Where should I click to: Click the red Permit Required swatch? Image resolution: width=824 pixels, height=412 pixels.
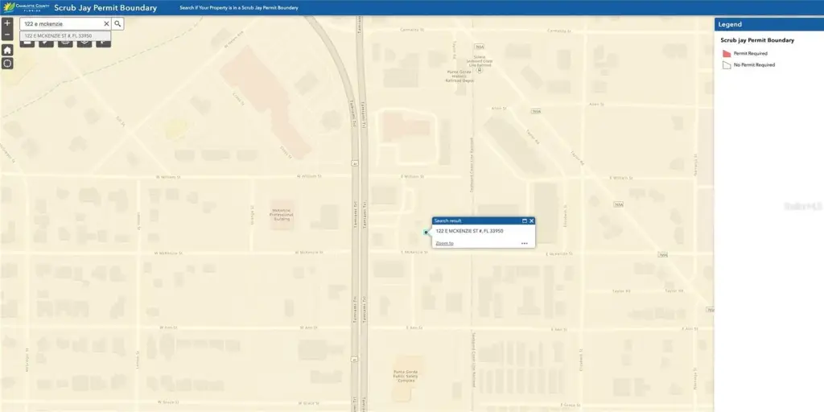click(726, 53)
